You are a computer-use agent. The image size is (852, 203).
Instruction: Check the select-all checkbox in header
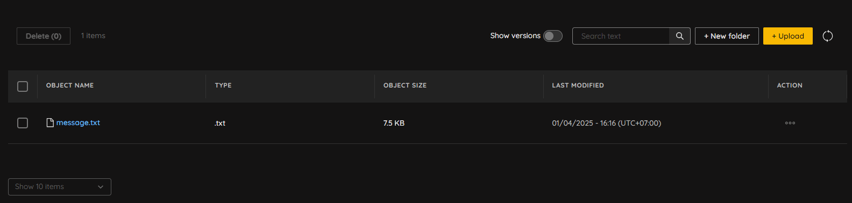point(23,86)
